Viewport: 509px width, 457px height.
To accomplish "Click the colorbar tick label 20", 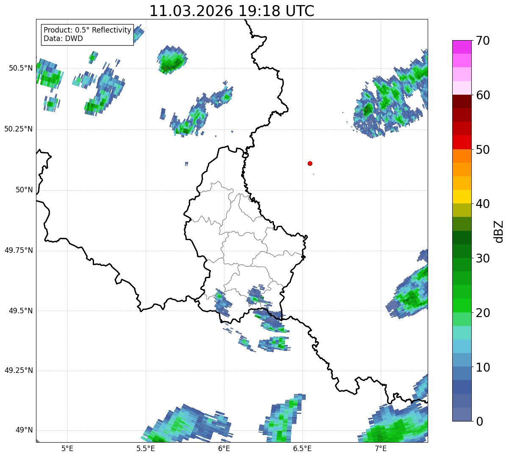I will [x=483, y=313].
